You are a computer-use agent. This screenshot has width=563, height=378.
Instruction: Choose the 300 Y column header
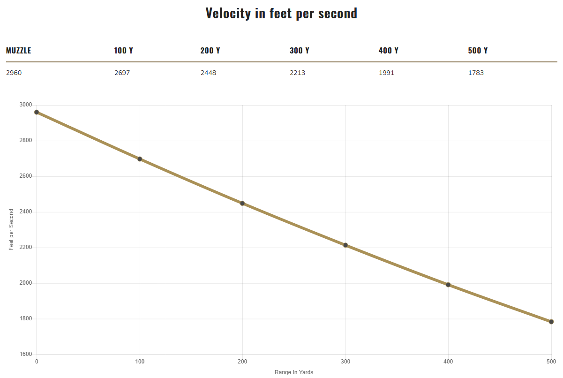(299, 51)
